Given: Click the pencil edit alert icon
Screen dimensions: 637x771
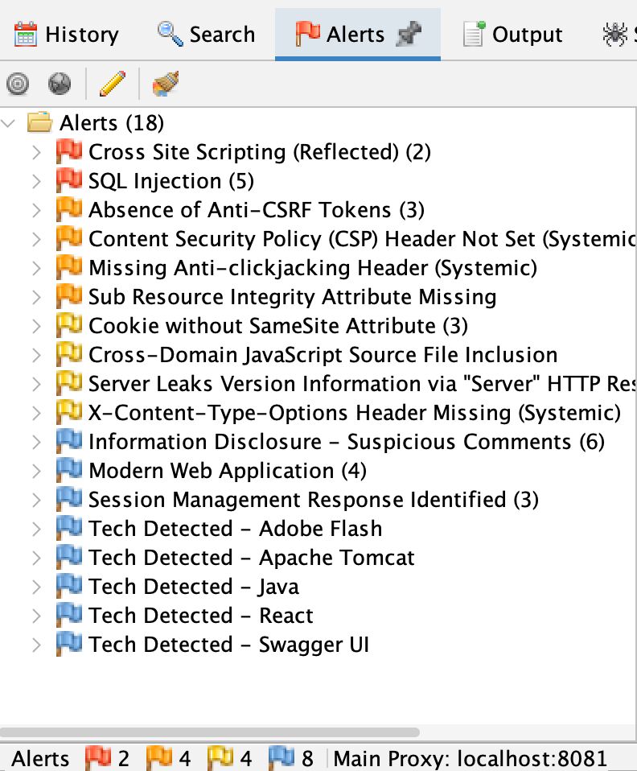Looking at the screenshot, I should click(113, 84).
